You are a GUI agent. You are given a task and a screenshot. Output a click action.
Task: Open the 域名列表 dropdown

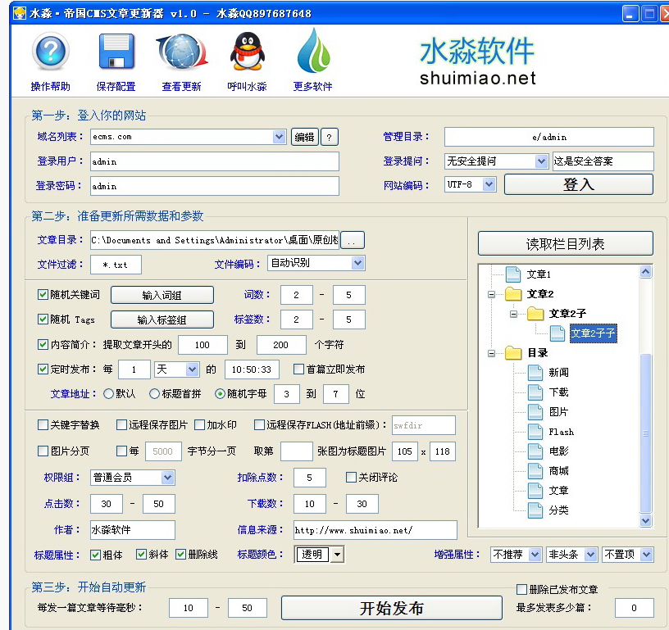point(279,137)
